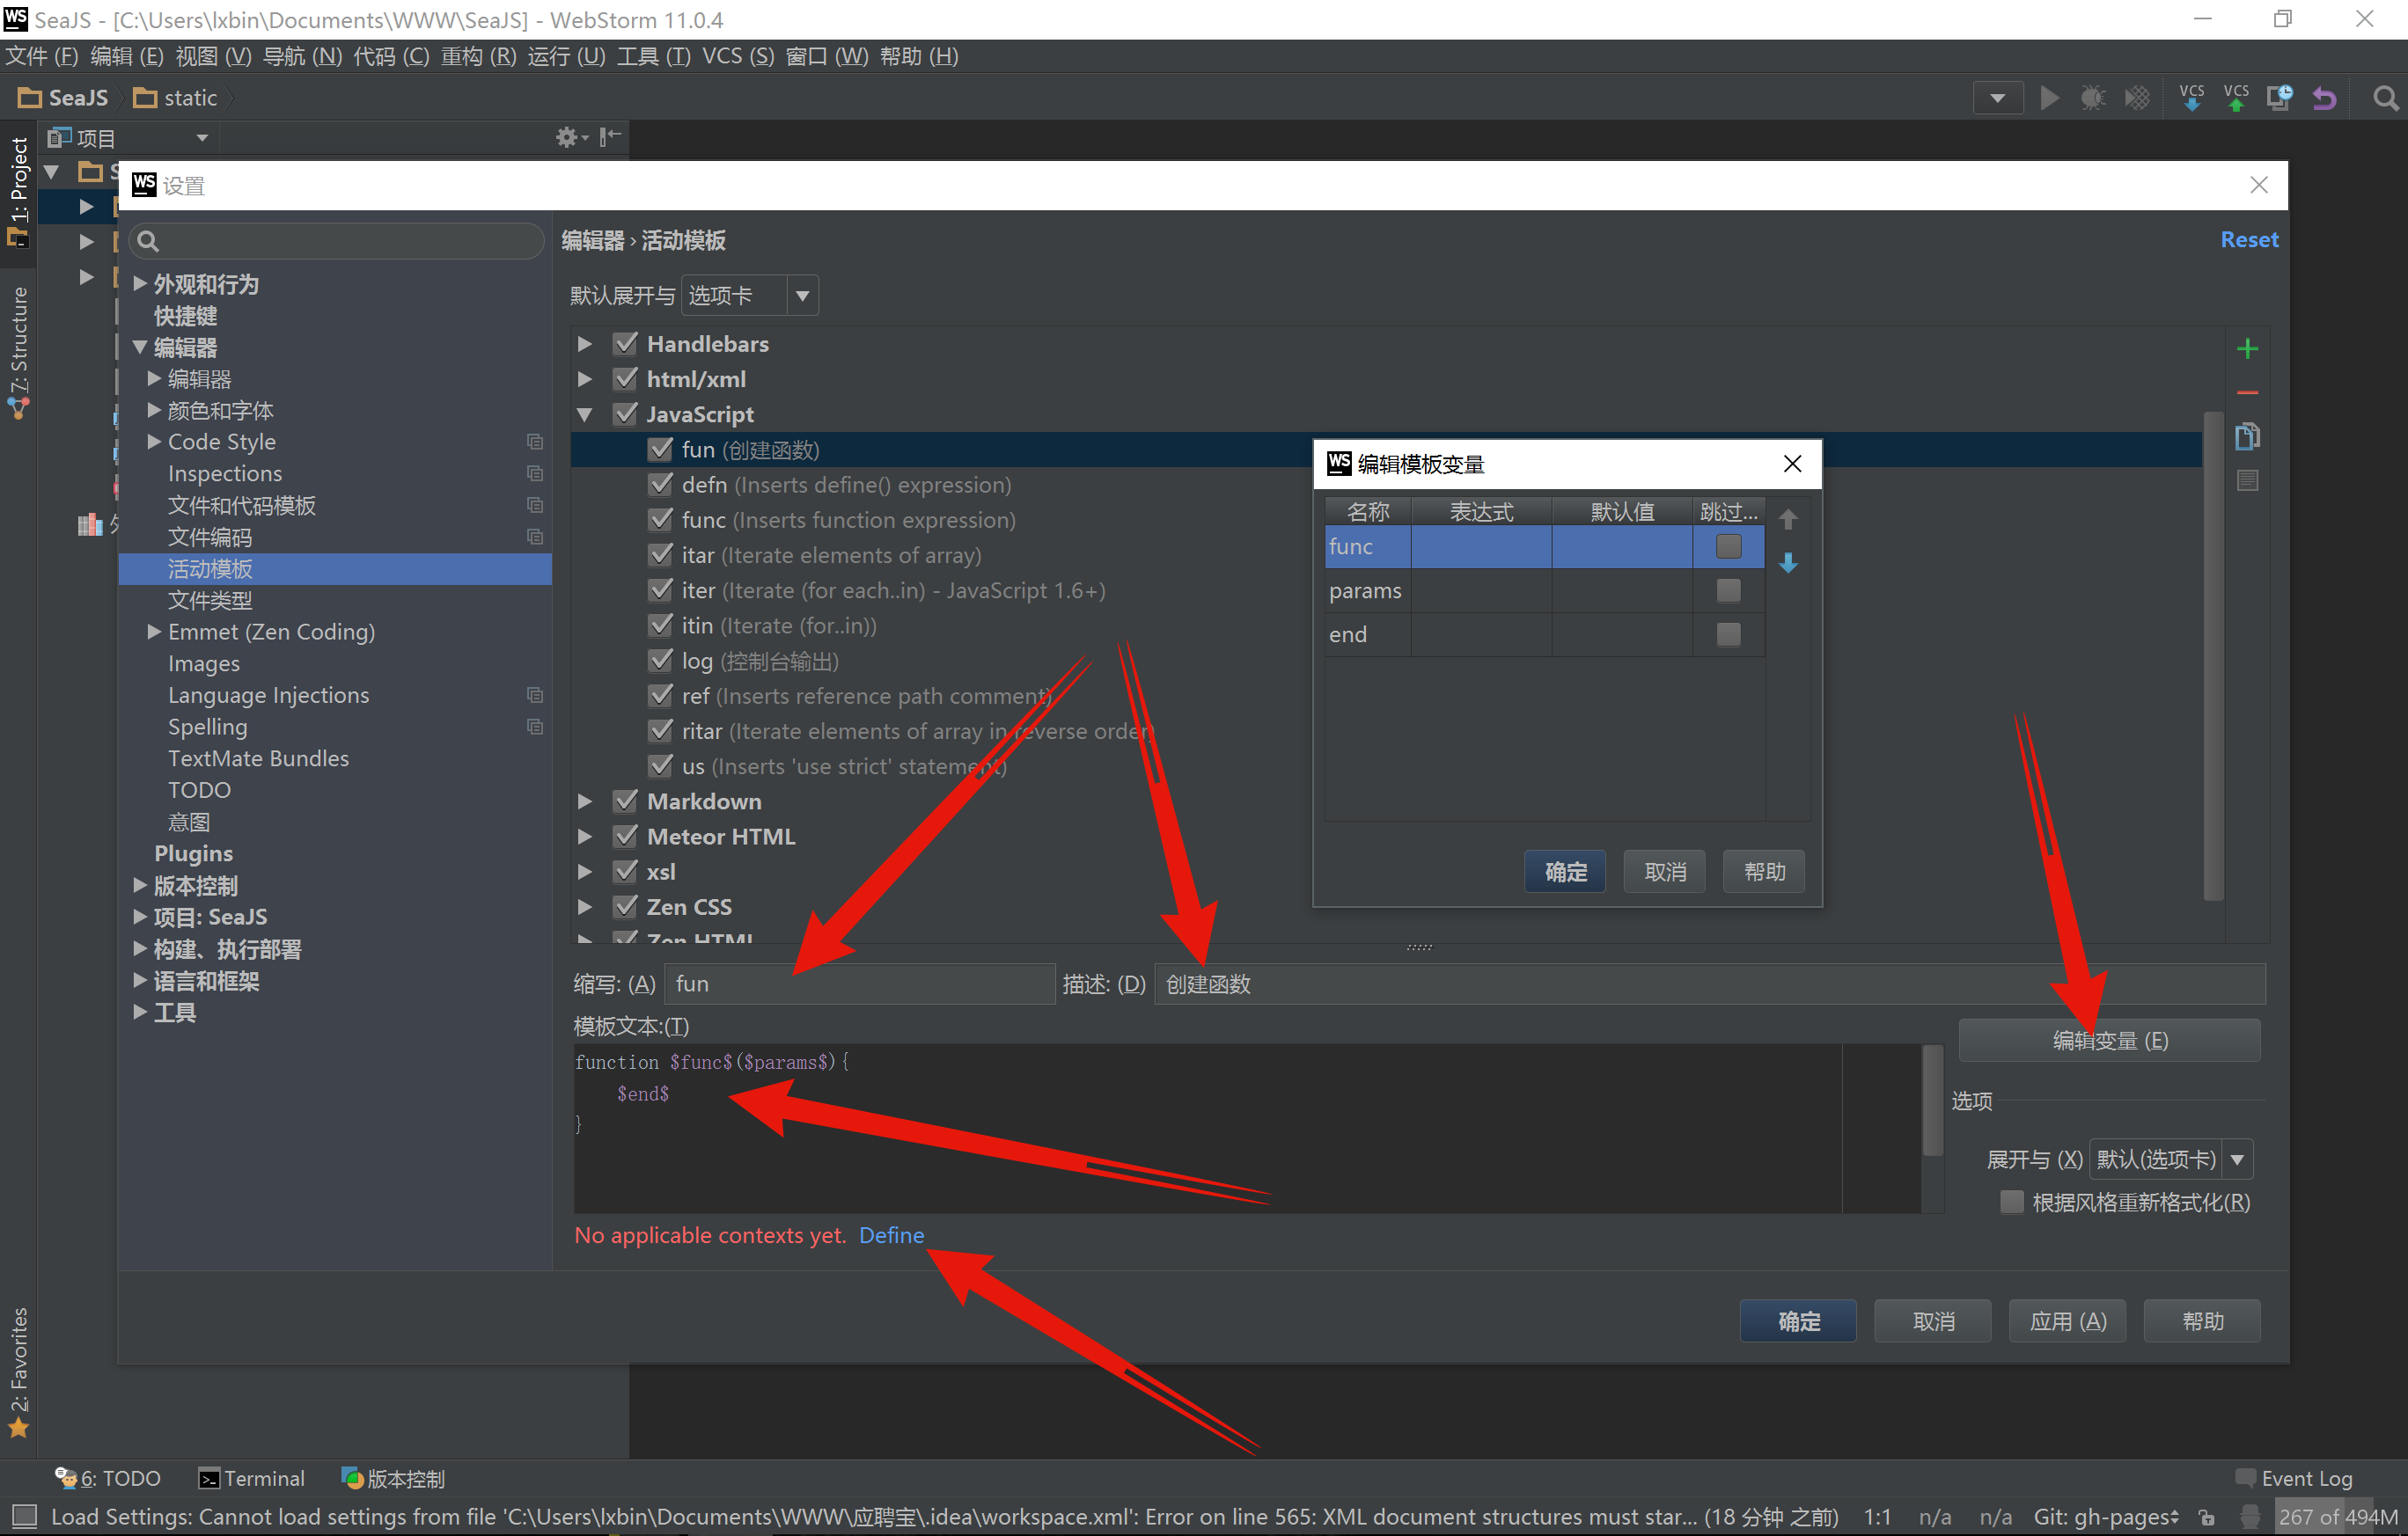
Task: Open the 帮助 (H) menu
Action: (x=919, y=56)
